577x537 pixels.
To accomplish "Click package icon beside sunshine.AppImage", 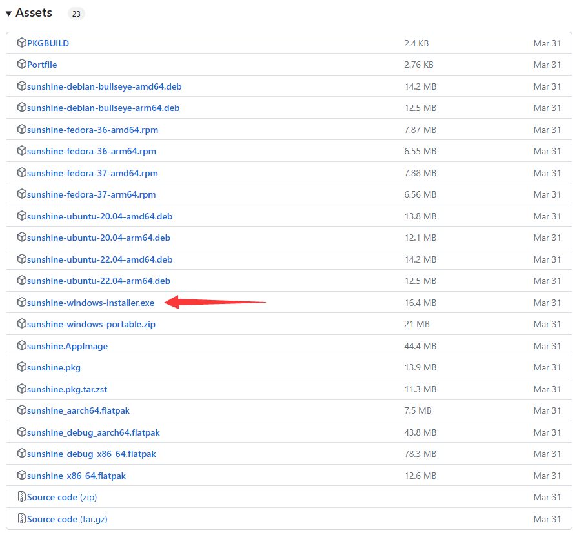I will 22,346.
